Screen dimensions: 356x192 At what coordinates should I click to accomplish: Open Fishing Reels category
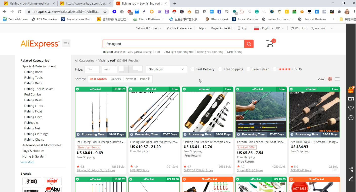33,100
